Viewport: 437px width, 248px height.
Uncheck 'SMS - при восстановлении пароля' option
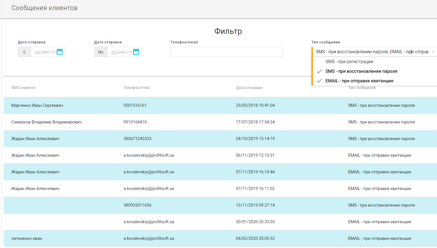coord(361,71)
